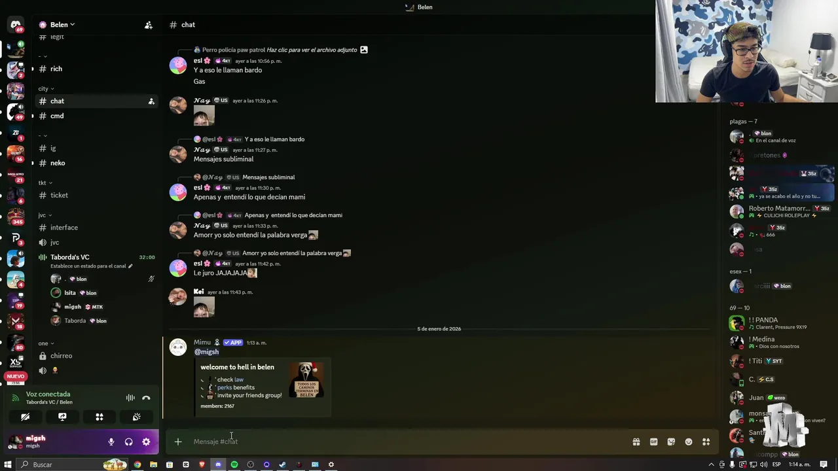Click NUEVO new server badge
The image size is (838, 471).
tap(16, 376)
